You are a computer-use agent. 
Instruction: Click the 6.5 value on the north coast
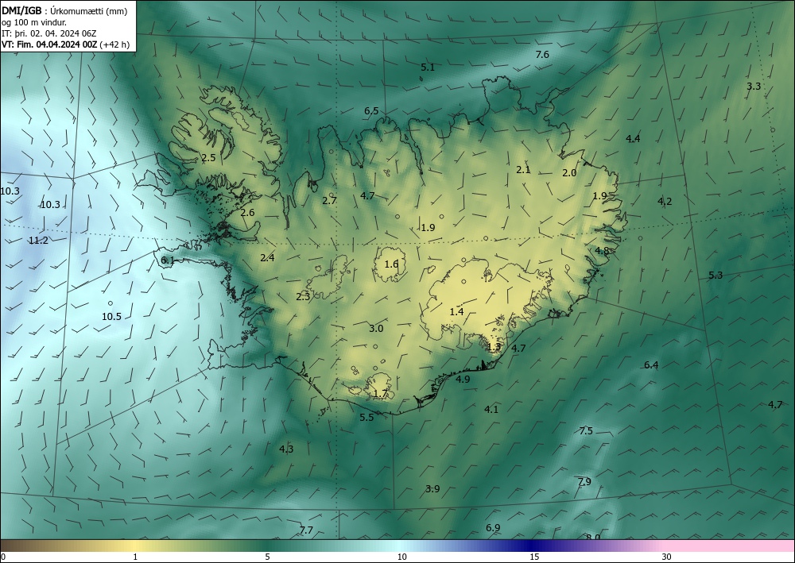371,111
